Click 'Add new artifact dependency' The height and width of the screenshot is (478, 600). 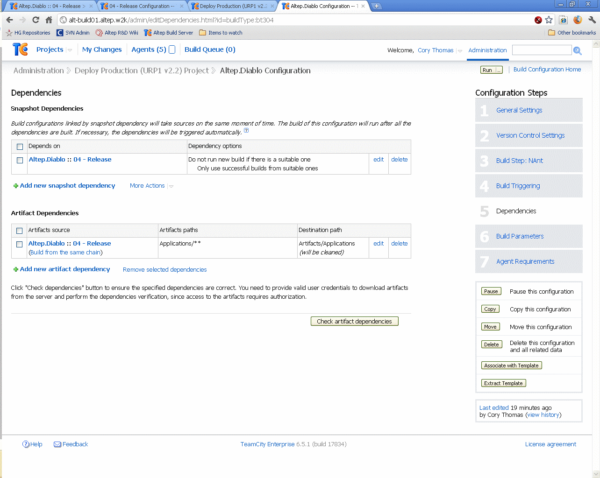pos(62,269)
